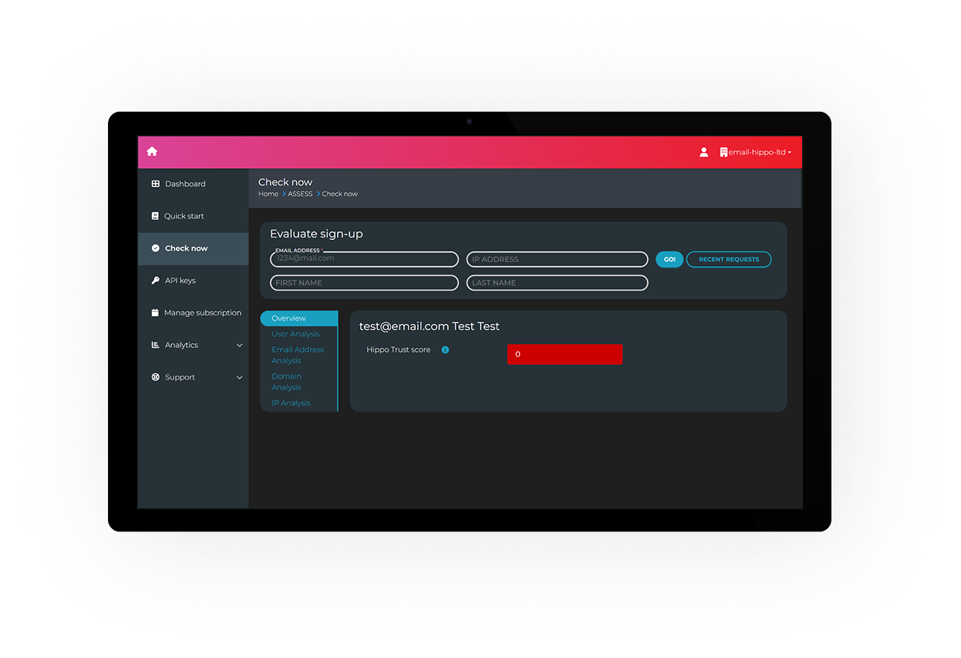The width and height of the screenshot is (961, 658).
Task: Click the home icon in top bar
Action: [152, 151]
